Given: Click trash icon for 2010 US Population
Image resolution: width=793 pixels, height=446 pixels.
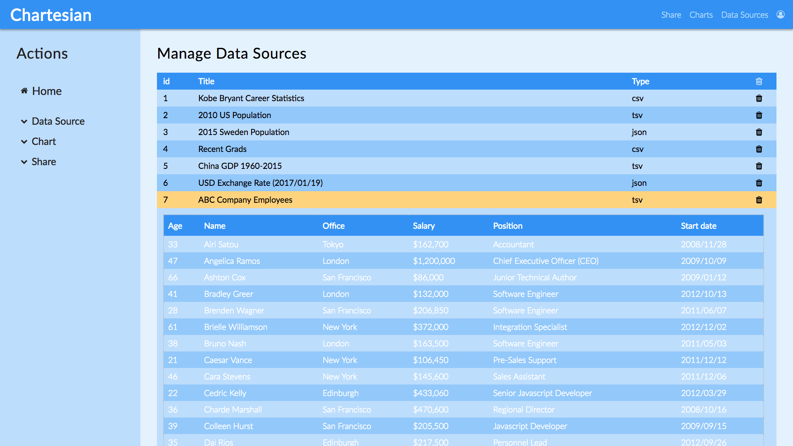Looking at the screenshot, I should 759,115.
